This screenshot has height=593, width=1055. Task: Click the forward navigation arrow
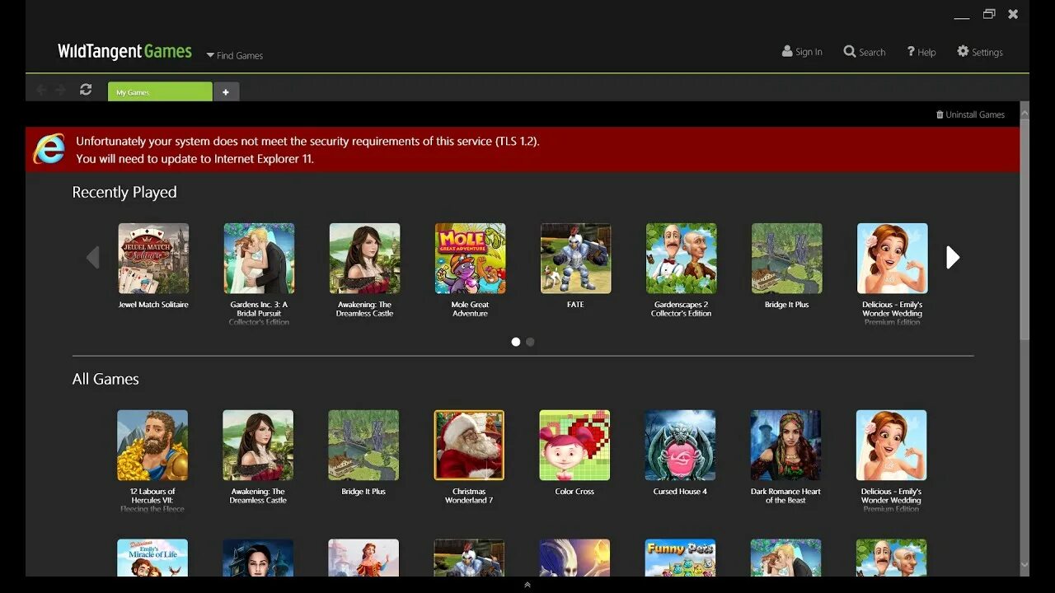60,90
